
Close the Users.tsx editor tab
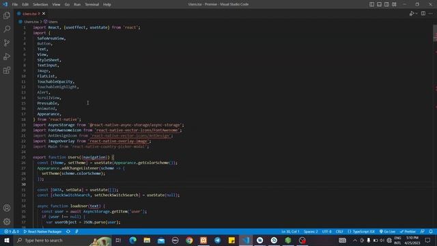point(44,14)
